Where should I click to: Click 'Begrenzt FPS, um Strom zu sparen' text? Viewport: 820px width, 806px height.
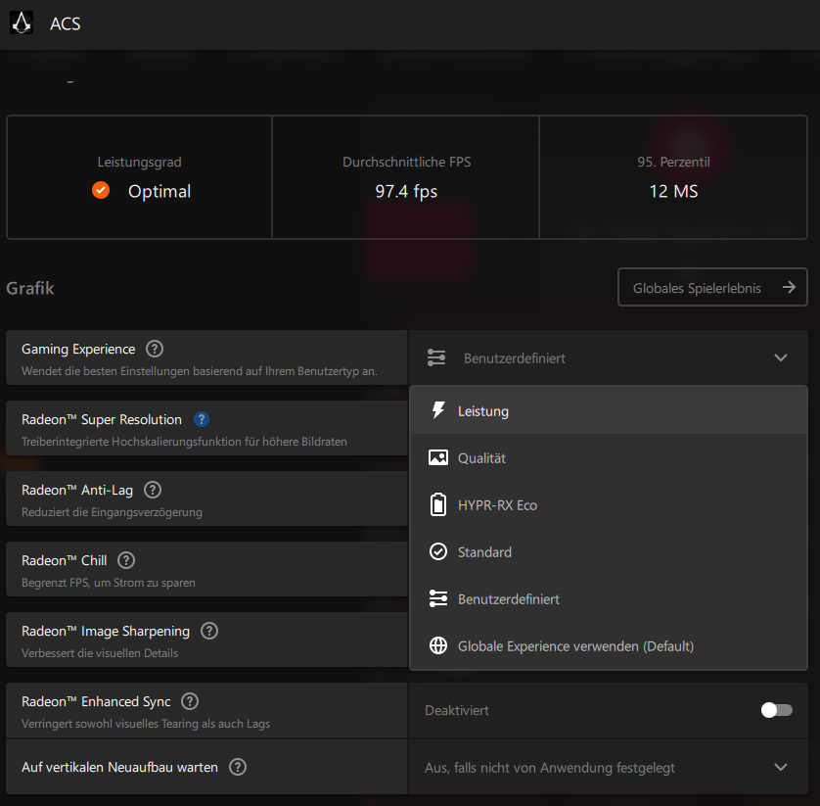click(109, 583)
